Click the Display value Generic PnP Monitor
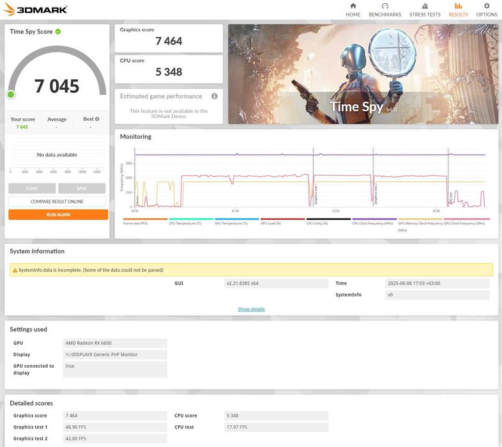The image size is (502, 447). point(115,354)
